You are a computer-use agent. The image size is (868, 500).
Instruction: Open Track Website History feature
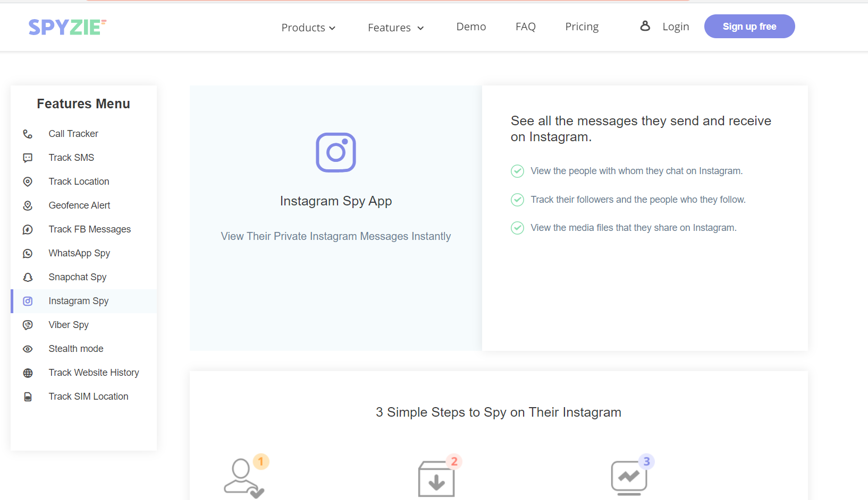coord(94,373)
